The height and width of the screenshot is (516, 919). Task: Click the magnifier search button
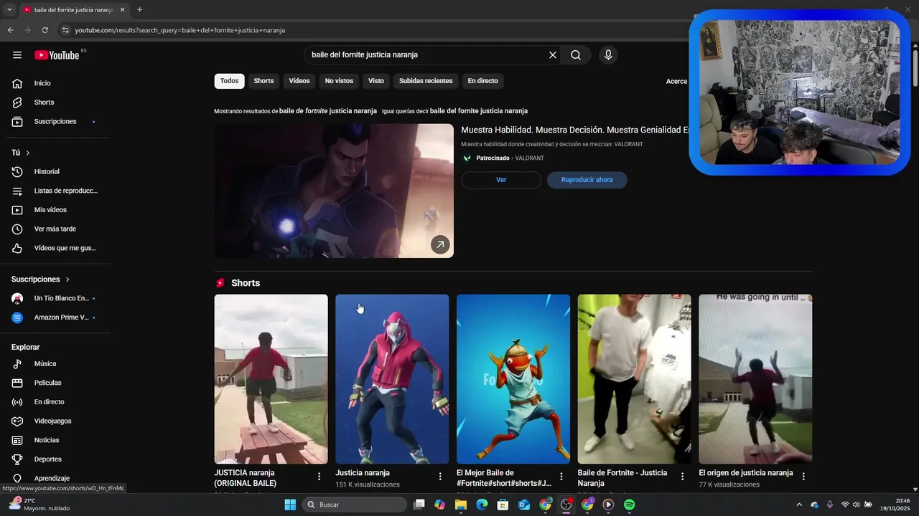point(576,55)
